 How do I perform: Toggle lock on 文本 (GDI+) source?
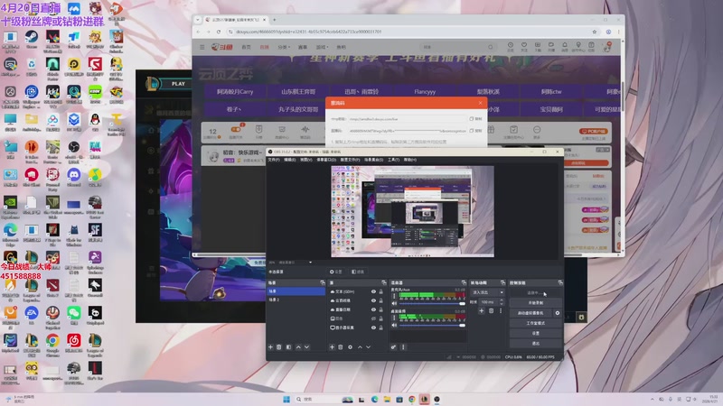[x=380, y=291]
